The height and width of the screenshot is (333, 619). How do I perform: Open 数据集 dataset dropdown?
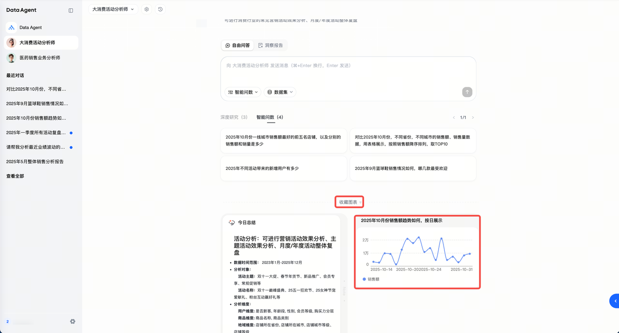pyautogui.click(x=280, y=92)
